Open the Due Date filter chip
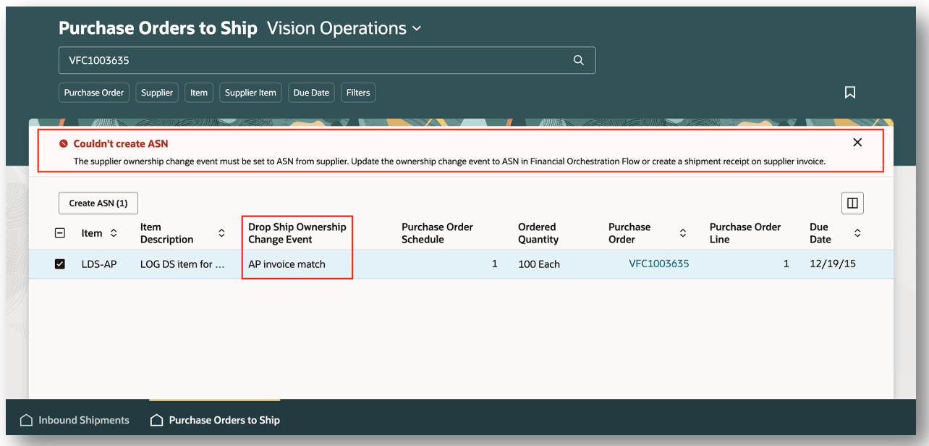 (311, 93)
